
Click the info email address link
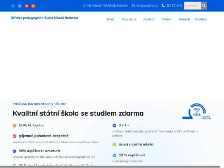(x=147, y=6)
